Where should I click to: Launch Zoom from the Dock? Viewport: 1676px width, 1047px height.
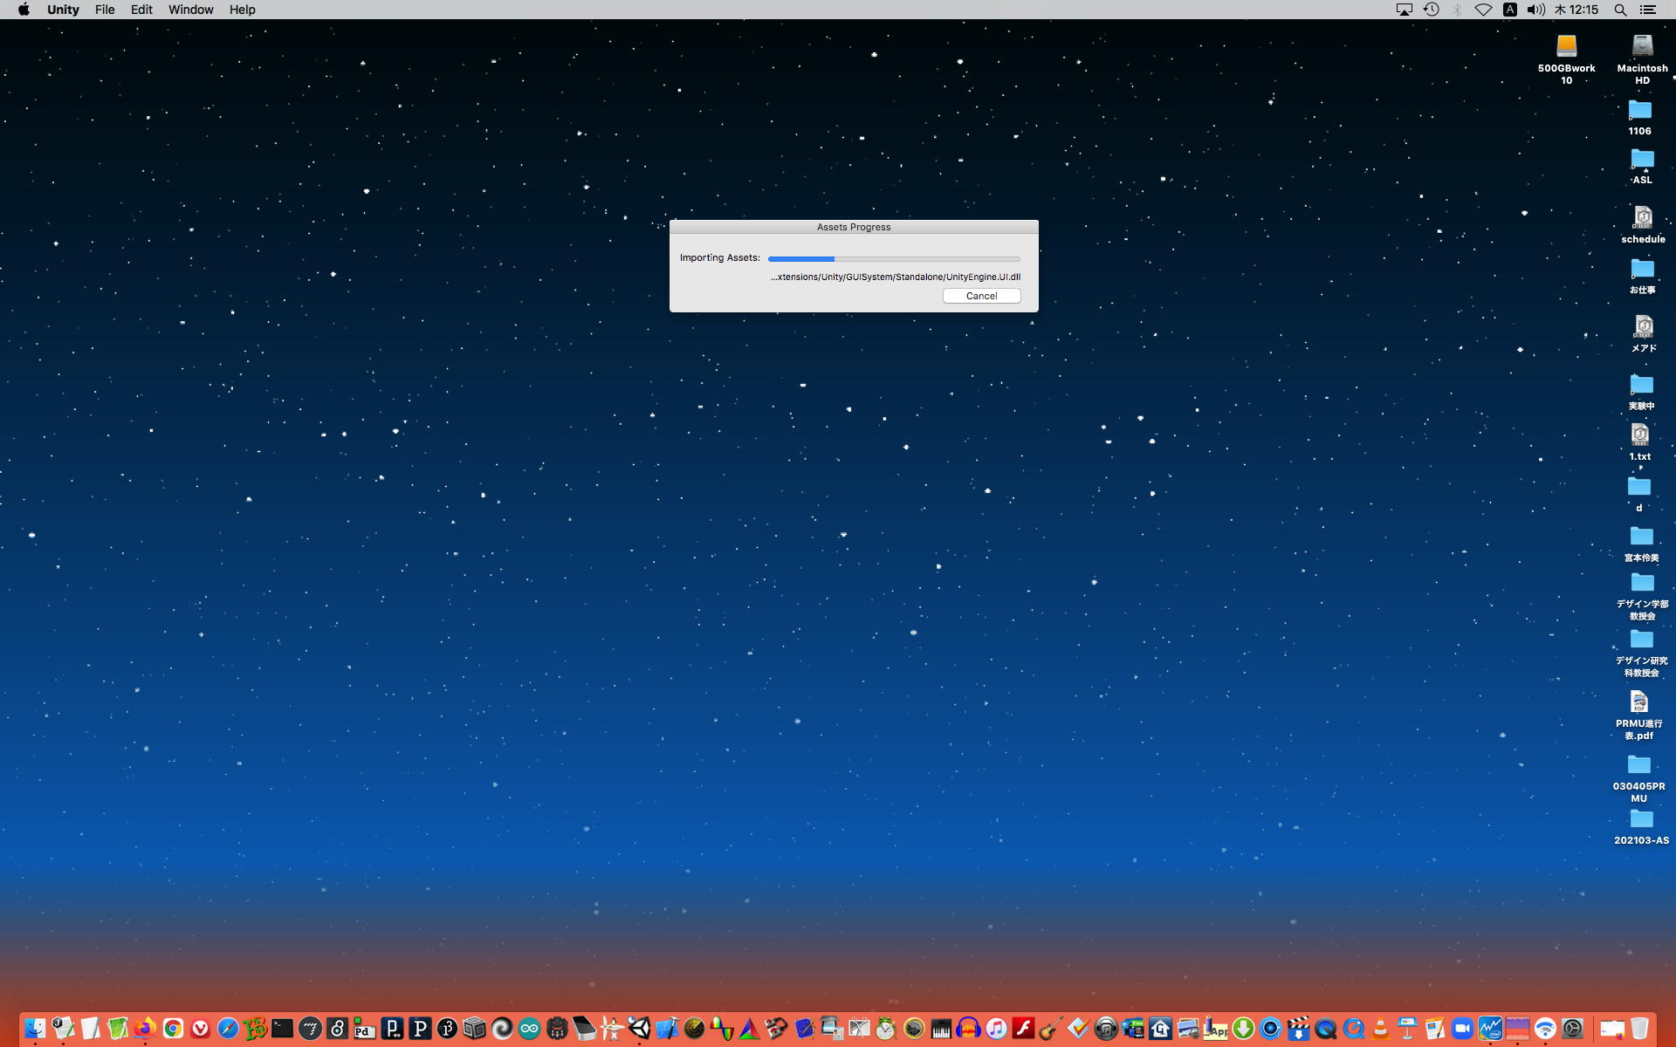(x=1462, y=1029)
